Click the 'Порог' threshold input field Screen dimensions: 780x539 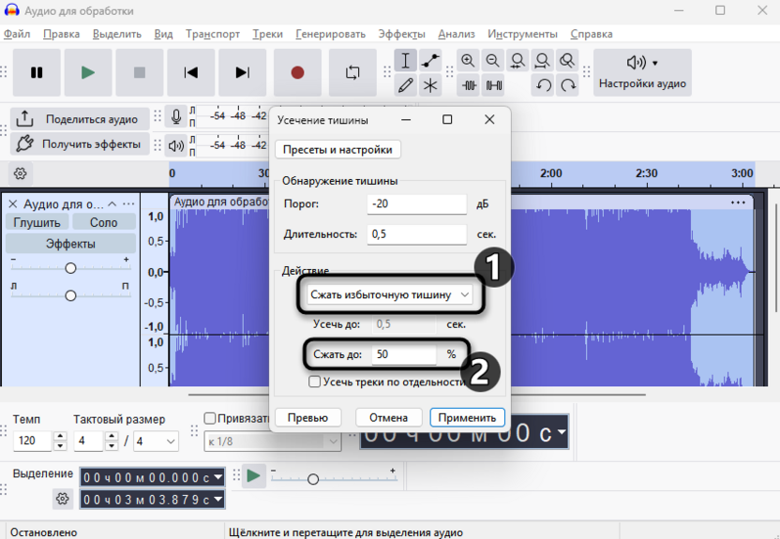(417, 204)
